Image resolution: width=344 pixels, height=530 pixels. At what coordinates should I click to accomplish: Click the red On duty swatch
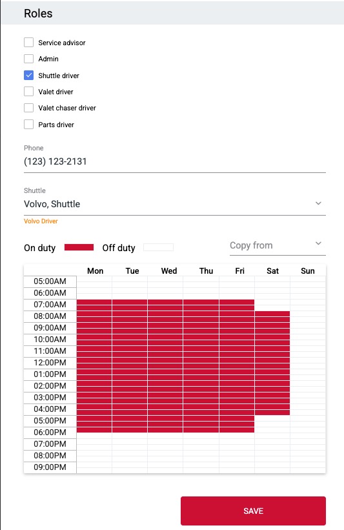click(x=79, y=247)
